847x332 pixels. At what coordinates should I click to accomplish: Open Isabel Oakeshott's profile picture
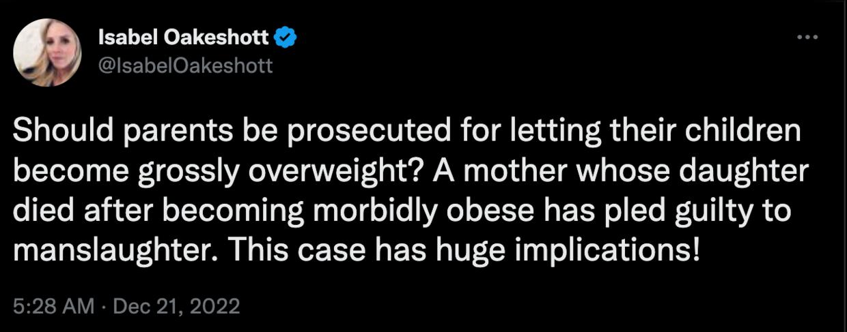click(x=47, y=52)
